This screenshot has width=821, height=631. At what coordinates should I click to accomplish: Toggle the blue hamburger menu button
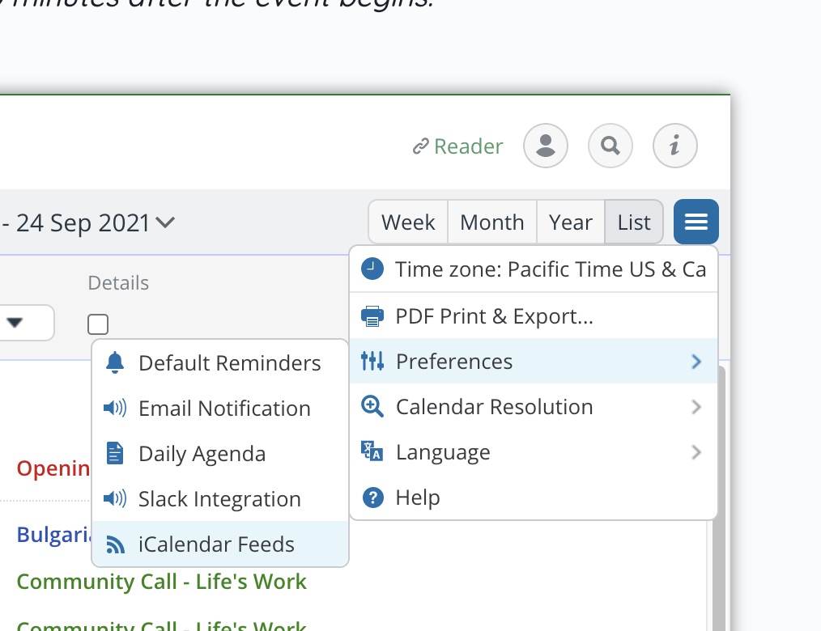pos(696,222)
